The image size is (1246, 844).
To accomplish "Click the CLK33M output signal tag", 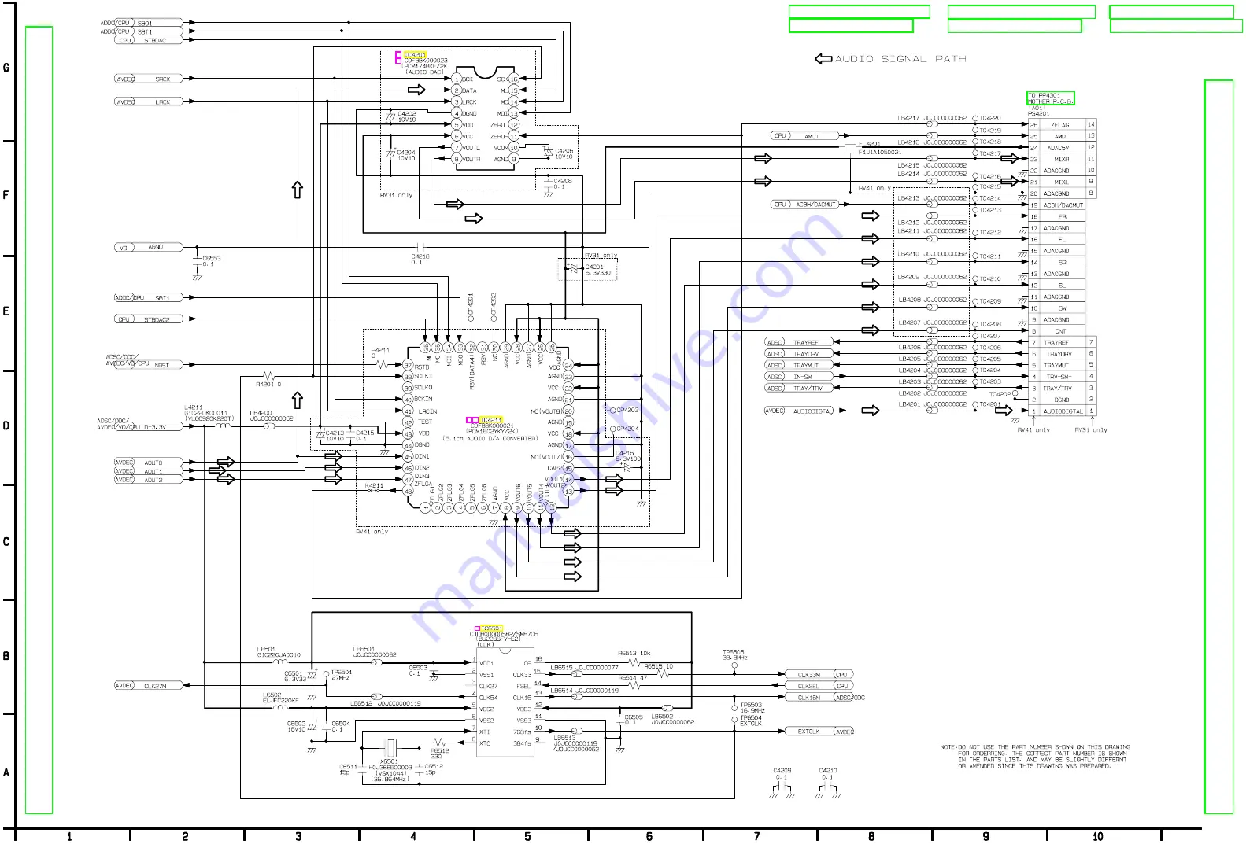I will click(x=819, y=675).
